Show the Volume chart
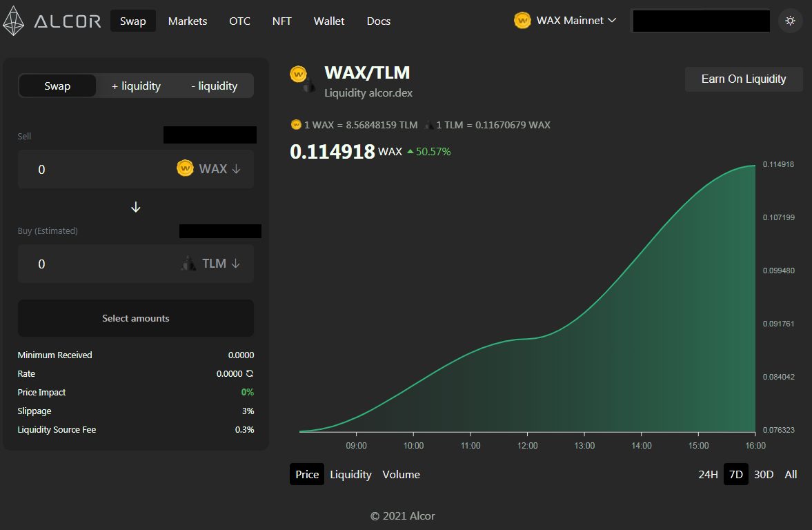812x530 pixels. coord(401,475)
